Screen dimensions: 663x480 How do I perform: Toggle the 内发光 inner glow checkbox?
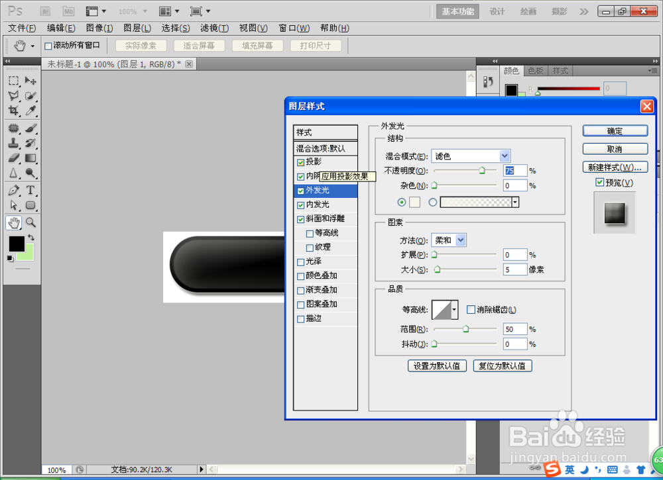(300, 205)
